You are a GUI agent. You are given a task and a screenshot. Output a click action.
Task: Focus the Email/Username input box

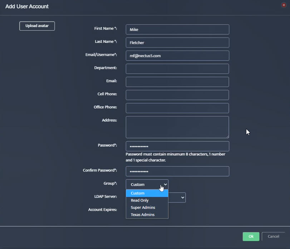point(177,56)
